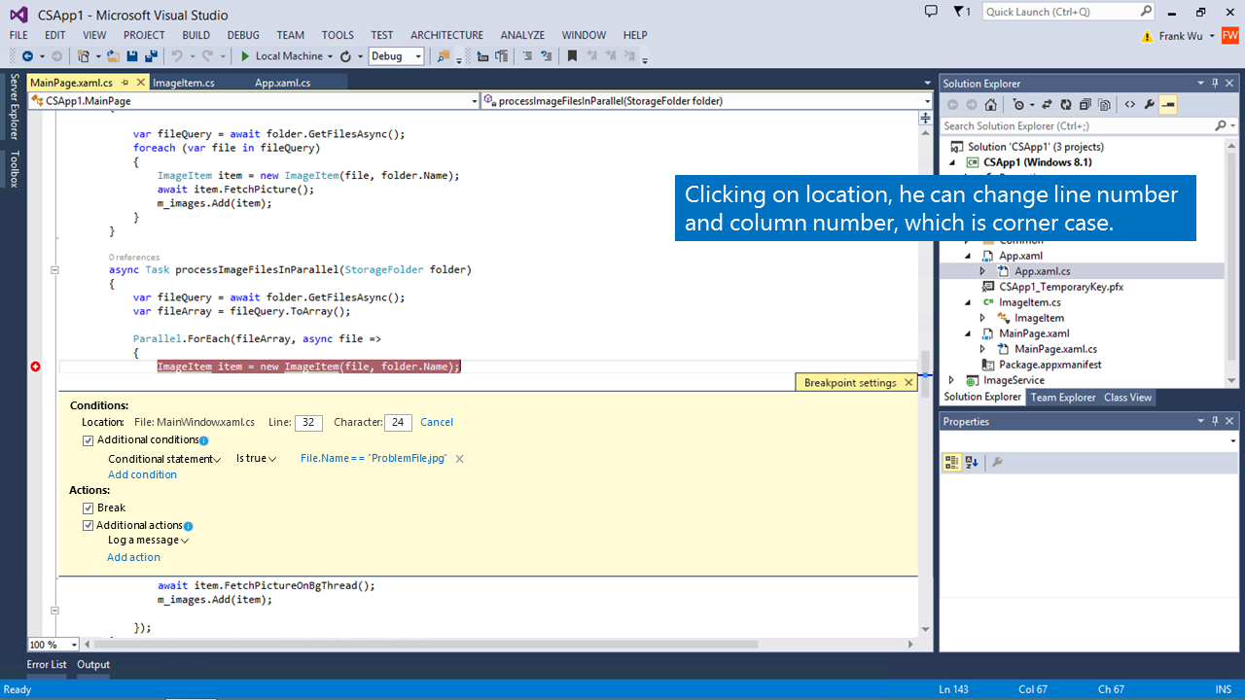Viewport: 1245px width, 700px height.
Task: Click the bookmark icon in the toolbar
Action: tap(573, 56)
